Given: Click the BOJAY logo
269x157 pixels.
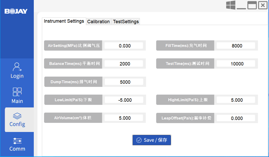Looking at the screenshot, I should pyautogui.click(x=16, y=11).
